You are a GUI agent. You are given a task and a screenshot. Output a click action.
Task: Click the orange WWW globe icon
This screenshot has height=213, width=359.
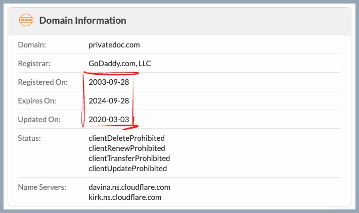[x=26, y=20]
